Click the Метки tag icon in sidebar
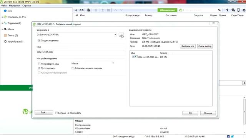 click(x=5, y=29)
